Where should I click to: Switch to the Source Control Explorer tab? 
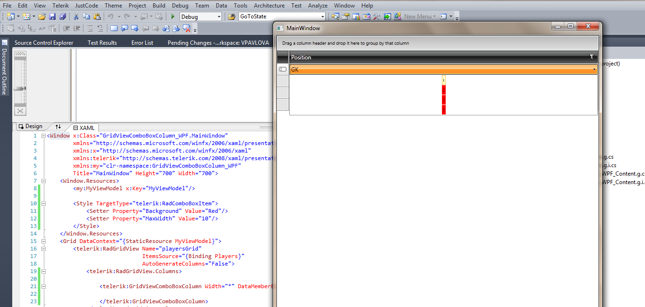coord(44,43)
